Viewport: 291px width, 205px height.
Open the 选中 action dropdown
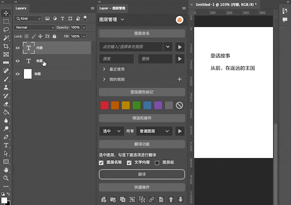click(x=112, y=131)
